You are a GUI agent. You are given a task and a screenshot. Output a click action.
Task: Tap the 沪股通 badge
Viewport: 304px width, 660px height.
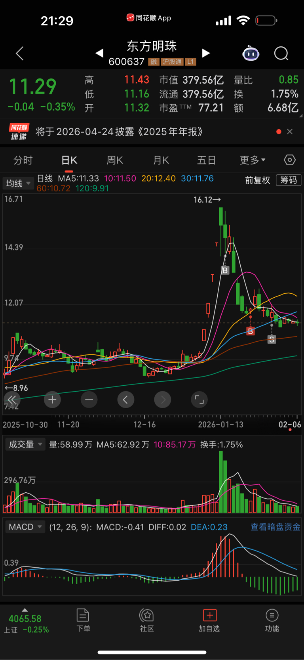[x=172, y=62]
